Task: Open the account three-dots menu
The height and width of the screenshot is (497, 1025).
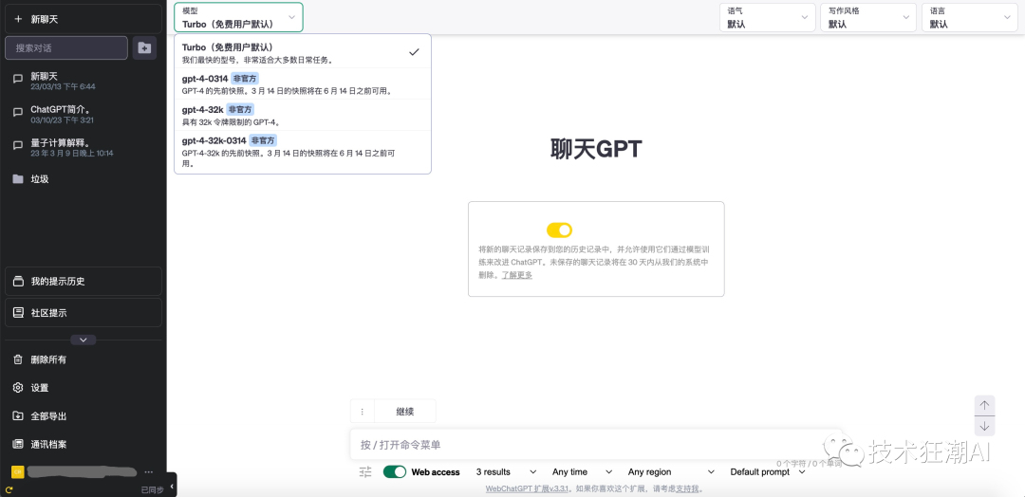Action: point(149,471)
